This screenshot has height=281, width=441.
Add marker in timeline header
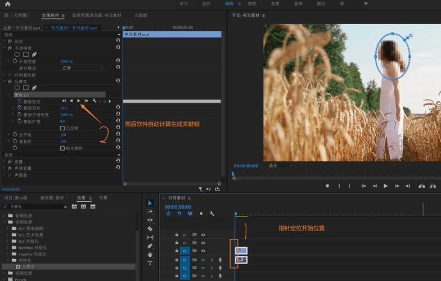pos(201,214)
